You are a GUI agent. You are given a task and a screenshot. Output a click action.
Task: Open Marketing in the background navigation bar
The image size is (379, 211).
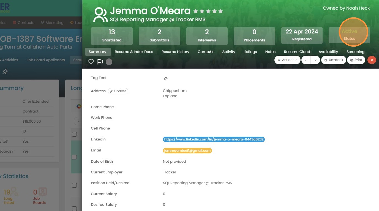[52, 22]
